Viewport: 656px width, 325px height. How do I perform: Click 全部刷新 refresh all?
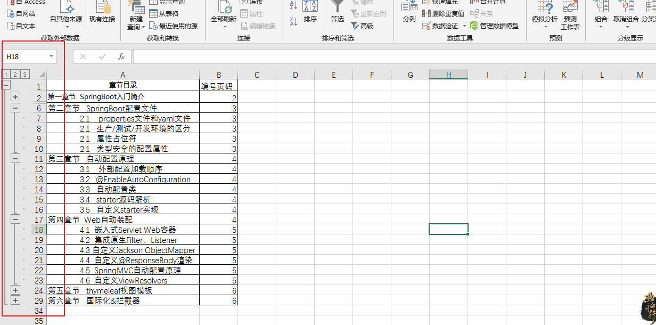point(223,14)
